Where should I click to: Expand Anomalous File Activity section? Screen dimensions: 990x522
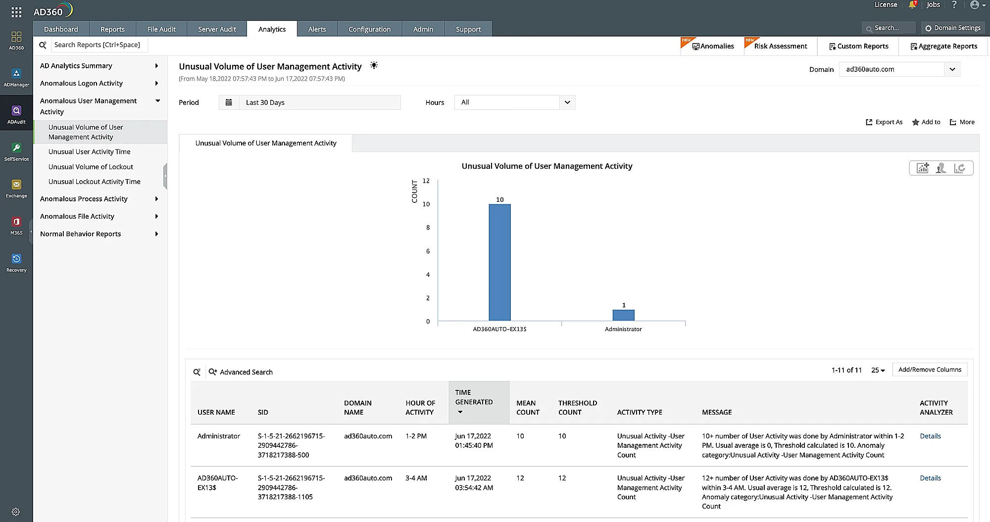coord(156,216)
